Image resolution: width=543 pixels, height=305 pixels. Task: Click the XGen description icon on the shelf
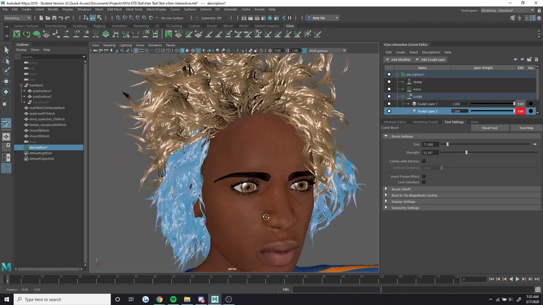[x=17, y=34]
